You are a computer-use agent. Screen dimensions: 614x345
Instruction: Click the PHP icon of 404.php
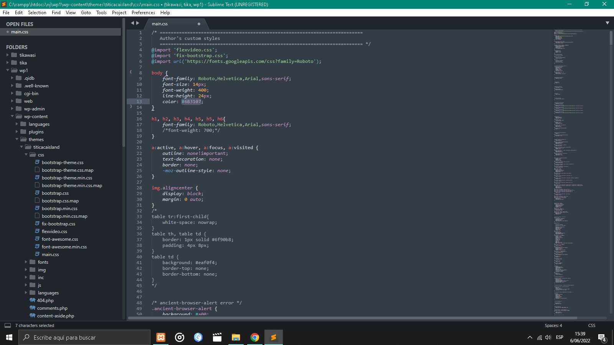33,300
